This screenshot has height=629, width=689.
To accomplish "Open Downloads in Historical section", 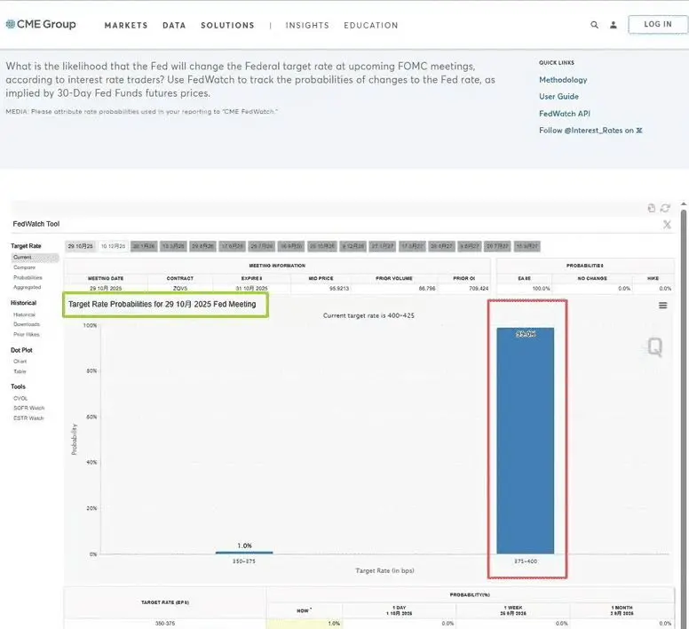I will coord(27,324).
